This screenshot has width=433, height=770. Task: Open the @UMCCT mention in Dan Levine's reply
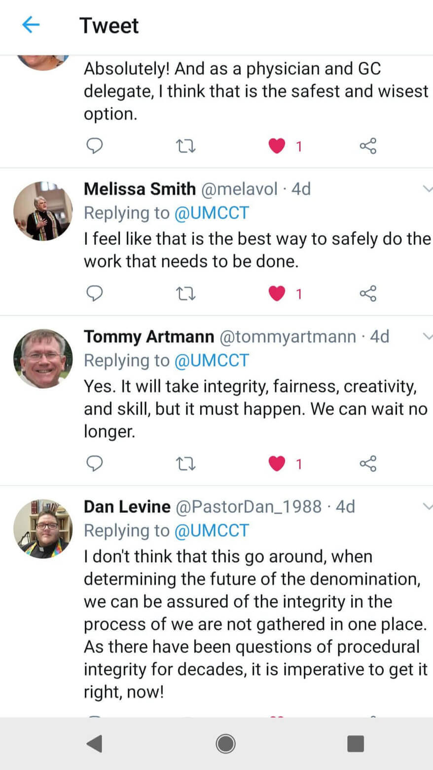pos(212,531)
